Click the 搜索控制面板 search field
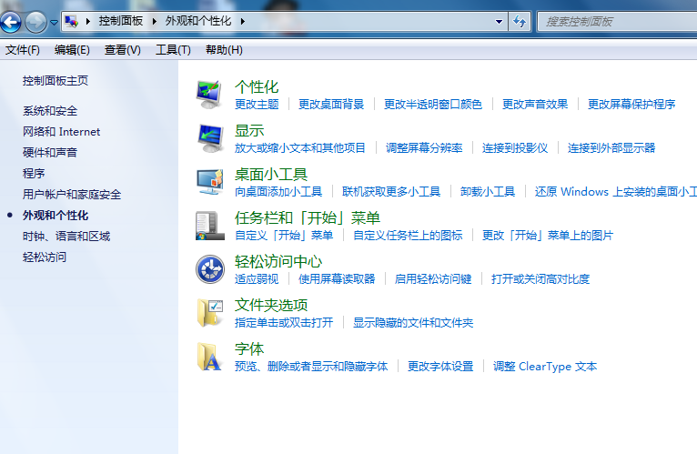 [x=617, y=21]
